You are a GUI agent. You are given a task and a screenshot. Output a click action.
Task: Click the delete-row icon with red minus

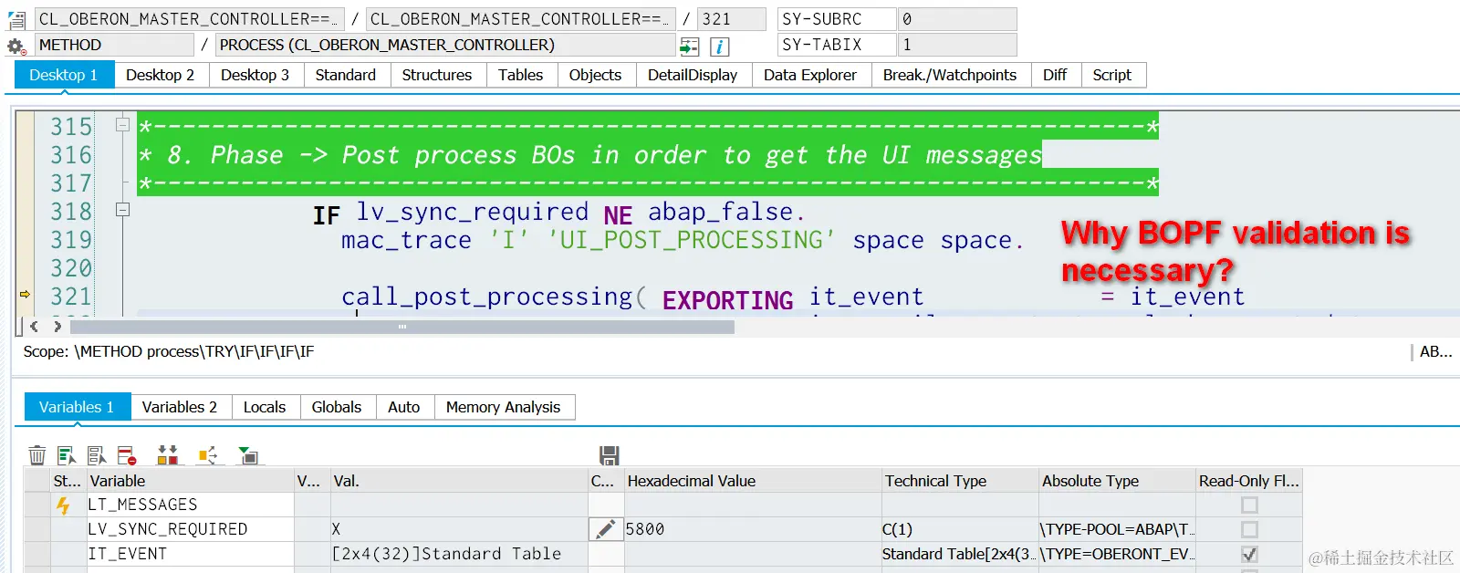pos(127,454)
